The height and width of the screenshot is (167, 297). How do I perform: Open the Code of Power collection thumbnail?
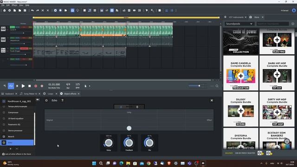tap(241, 41)
